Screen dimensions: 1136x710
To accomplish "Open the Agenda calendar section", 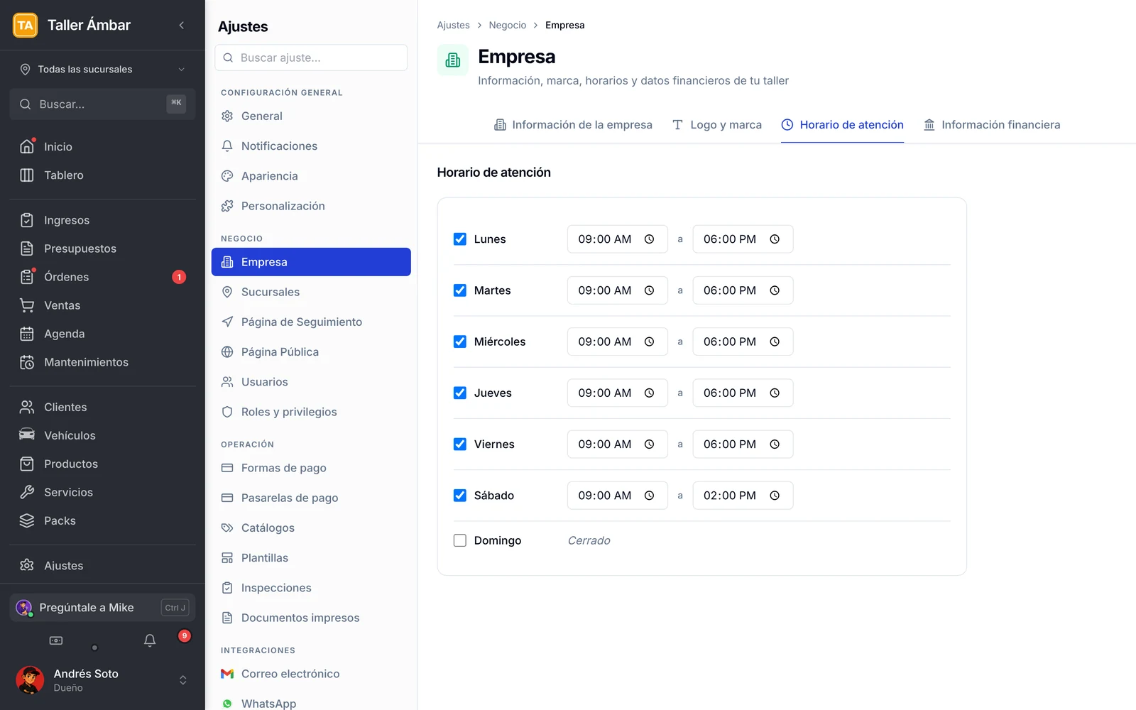I will [103, 334].
